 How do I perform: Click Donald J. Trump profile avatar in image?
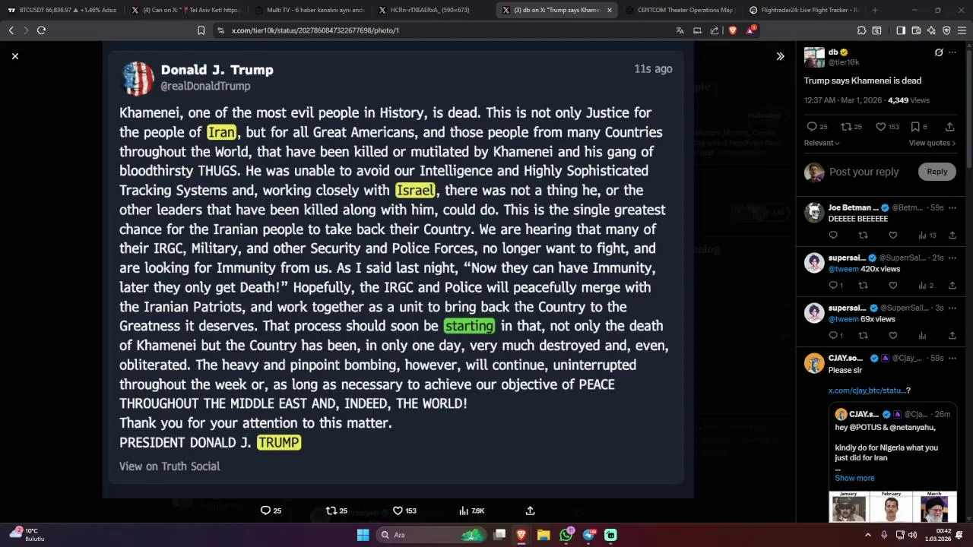point(138,78)
